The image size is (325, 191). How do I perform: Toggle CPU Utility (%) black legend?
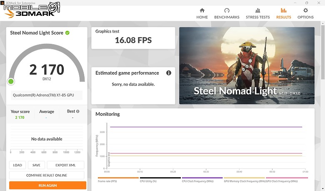[160, 180]
